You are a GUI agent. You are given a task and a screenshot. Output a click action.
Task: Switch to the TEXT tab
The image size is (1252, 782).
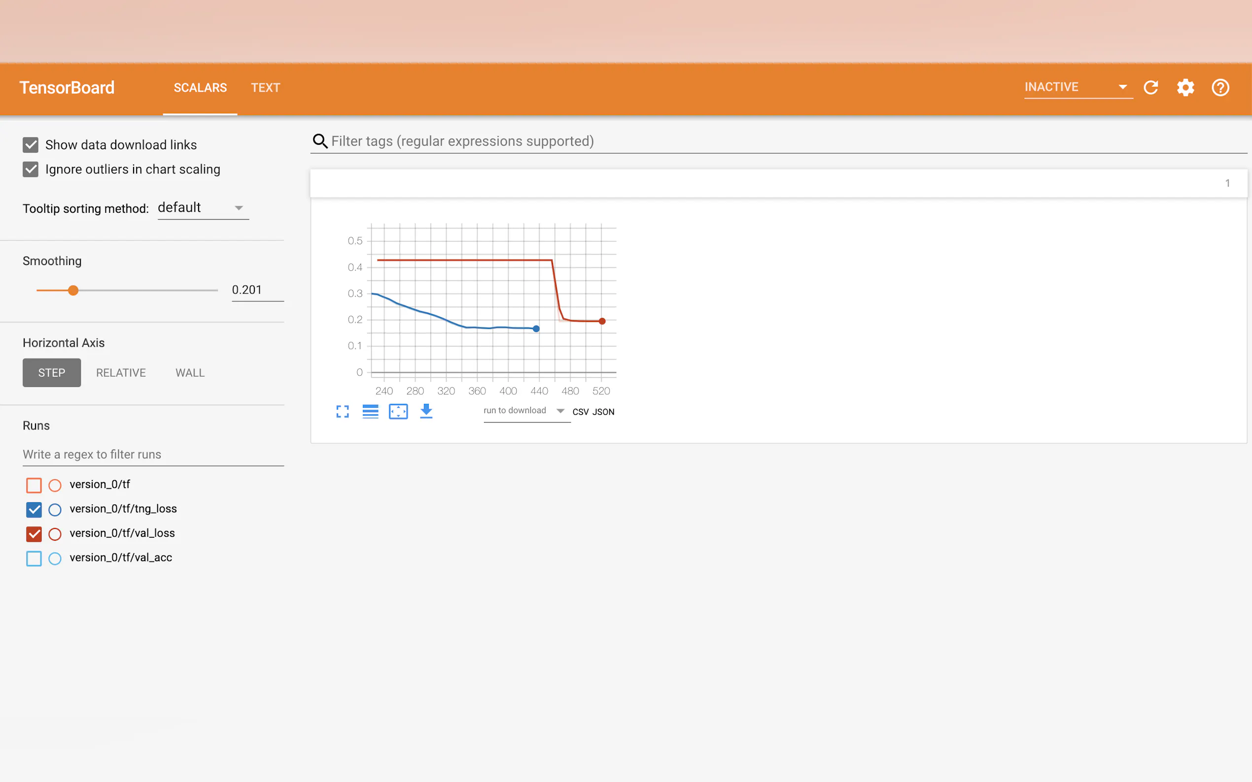coord(266,88)
